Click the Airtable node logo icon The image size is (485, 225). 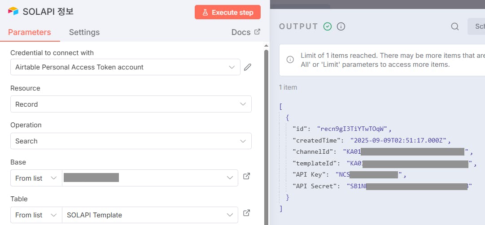13,12
